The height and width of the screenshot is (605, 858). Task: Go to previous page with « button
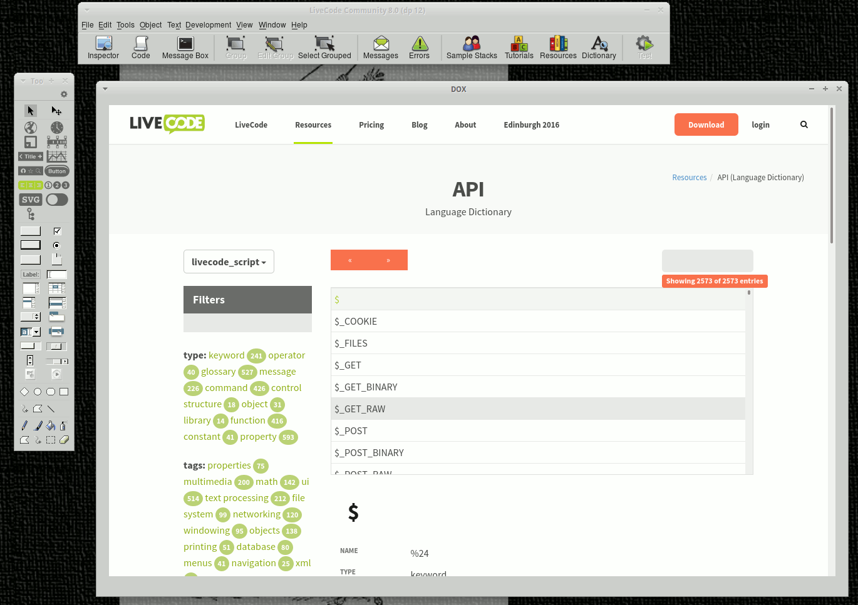tap(350, 260)
